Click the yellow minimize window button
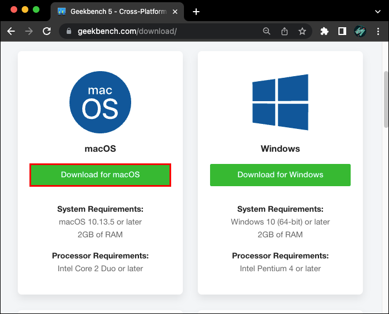This screenshot has width=389, height=314. tap(25, 9)
